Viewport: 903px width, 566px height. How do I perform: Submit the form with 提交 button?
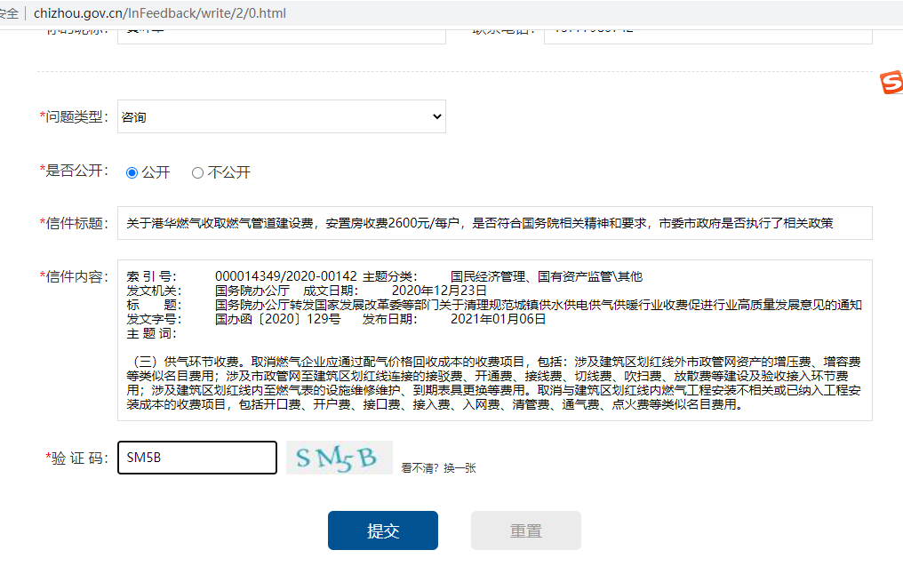click(x=383, y=530)
